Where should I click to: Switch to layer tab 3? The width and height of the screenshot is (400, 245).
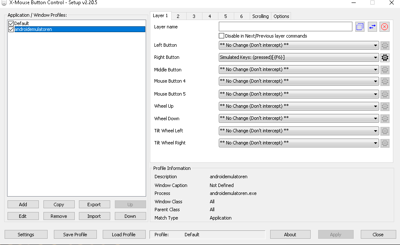coord(194,16)
